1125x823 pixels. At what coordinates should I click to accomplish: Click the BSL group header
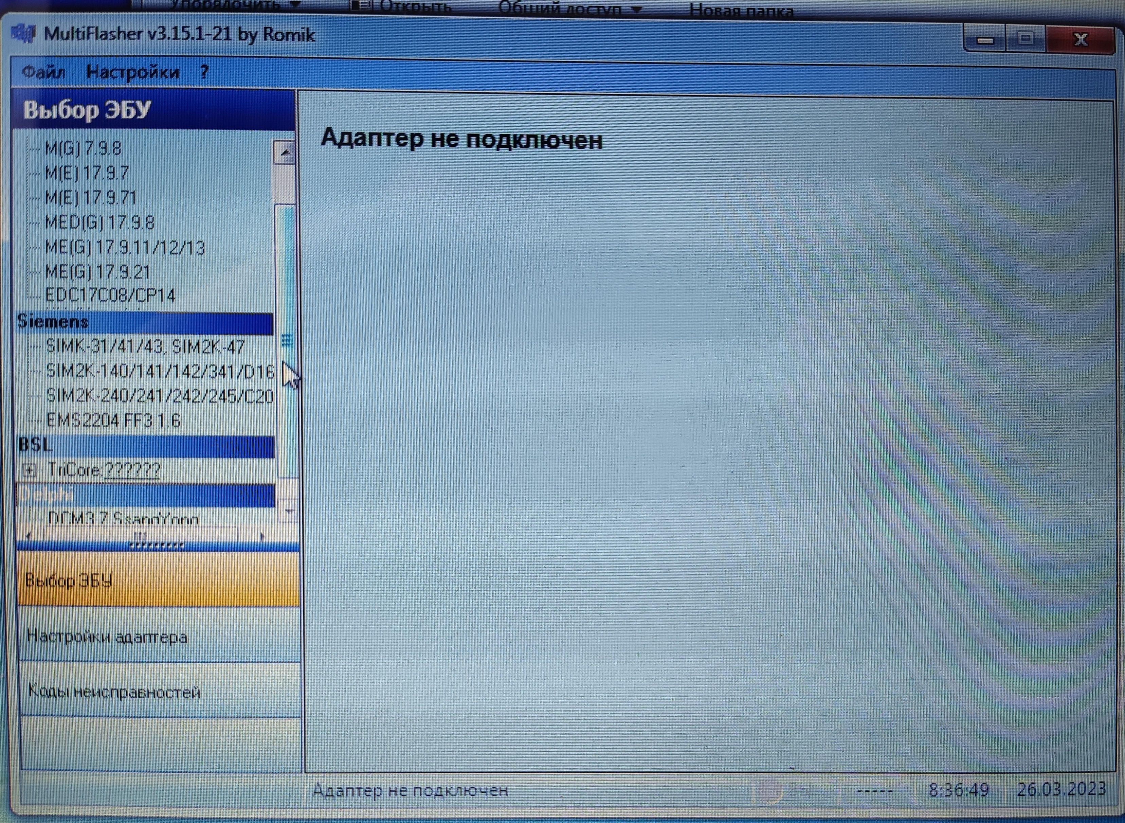144,445
